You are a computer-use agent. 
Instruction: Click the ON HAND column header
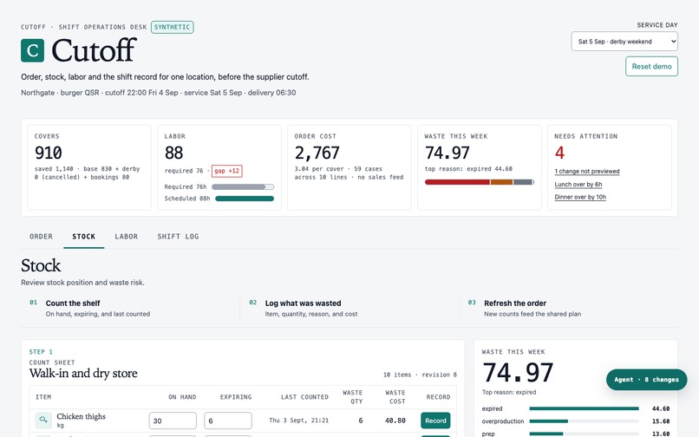[x=182, y=397]
